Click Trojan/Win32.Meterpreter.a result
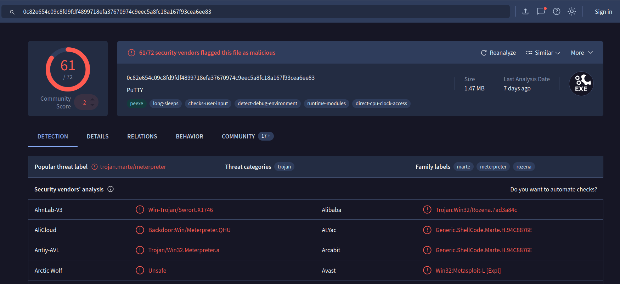Screen dimensions: 620x284 (184, 250)
